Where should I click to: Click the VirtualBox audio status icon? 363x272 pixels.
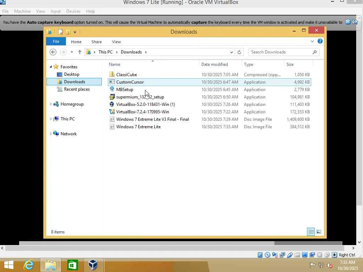coord(275,255)
